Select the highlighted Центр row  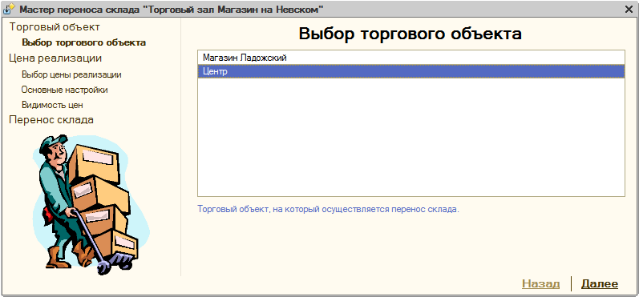[x=411, y=71]
